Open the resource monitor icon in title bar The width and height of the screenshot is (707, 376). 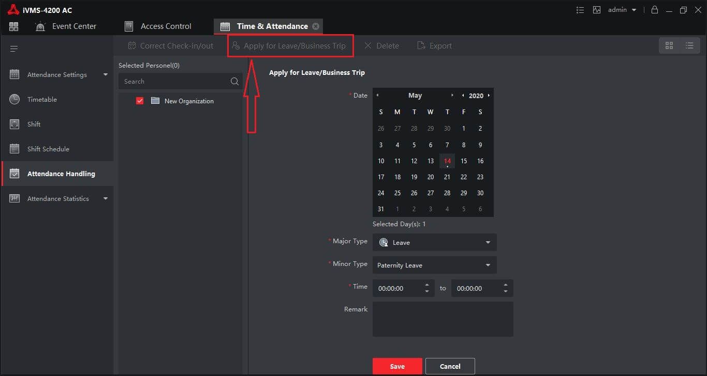tap(597, 10)
